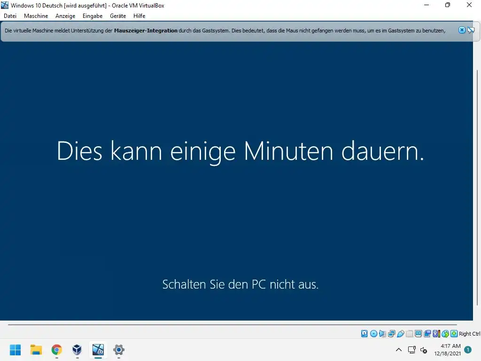Click the muted volume tray icon
Screen dimensions: 481x361
coord(424,350)
